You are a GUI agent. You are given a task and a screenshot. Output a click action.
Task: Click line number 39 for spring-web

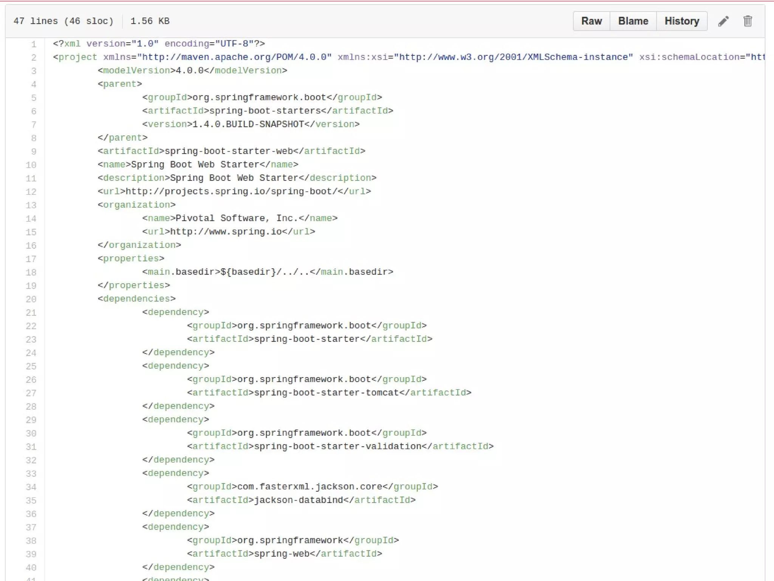(x=31, y=555)
